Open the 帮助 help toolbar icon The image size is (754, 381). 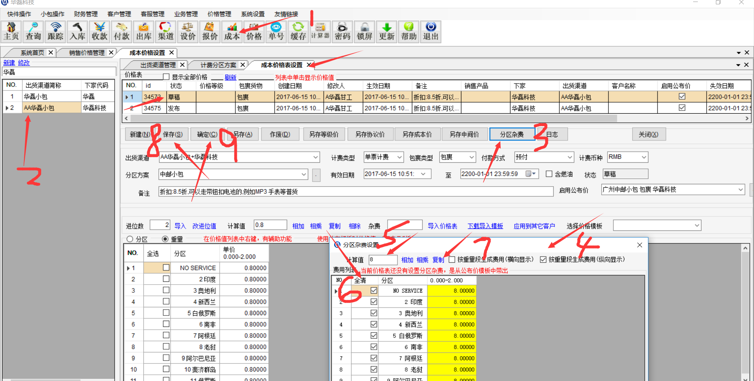(x=408, y=31)
